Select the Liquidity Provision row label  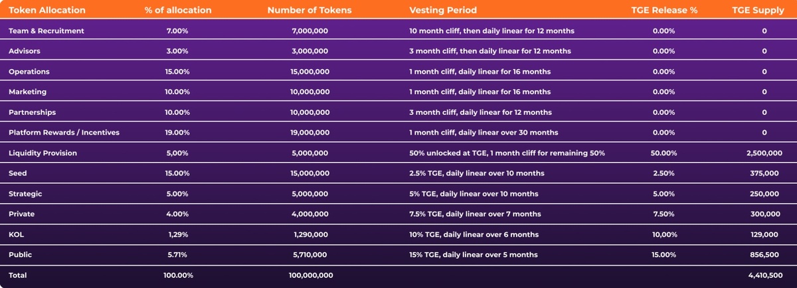[x=43, y=153]
